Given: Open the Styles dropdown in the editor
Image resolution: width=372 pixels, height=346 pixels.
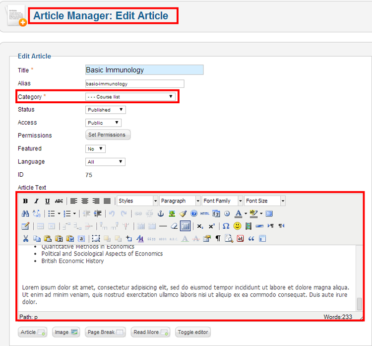Looking at the screenshot, I should point(137,201).
